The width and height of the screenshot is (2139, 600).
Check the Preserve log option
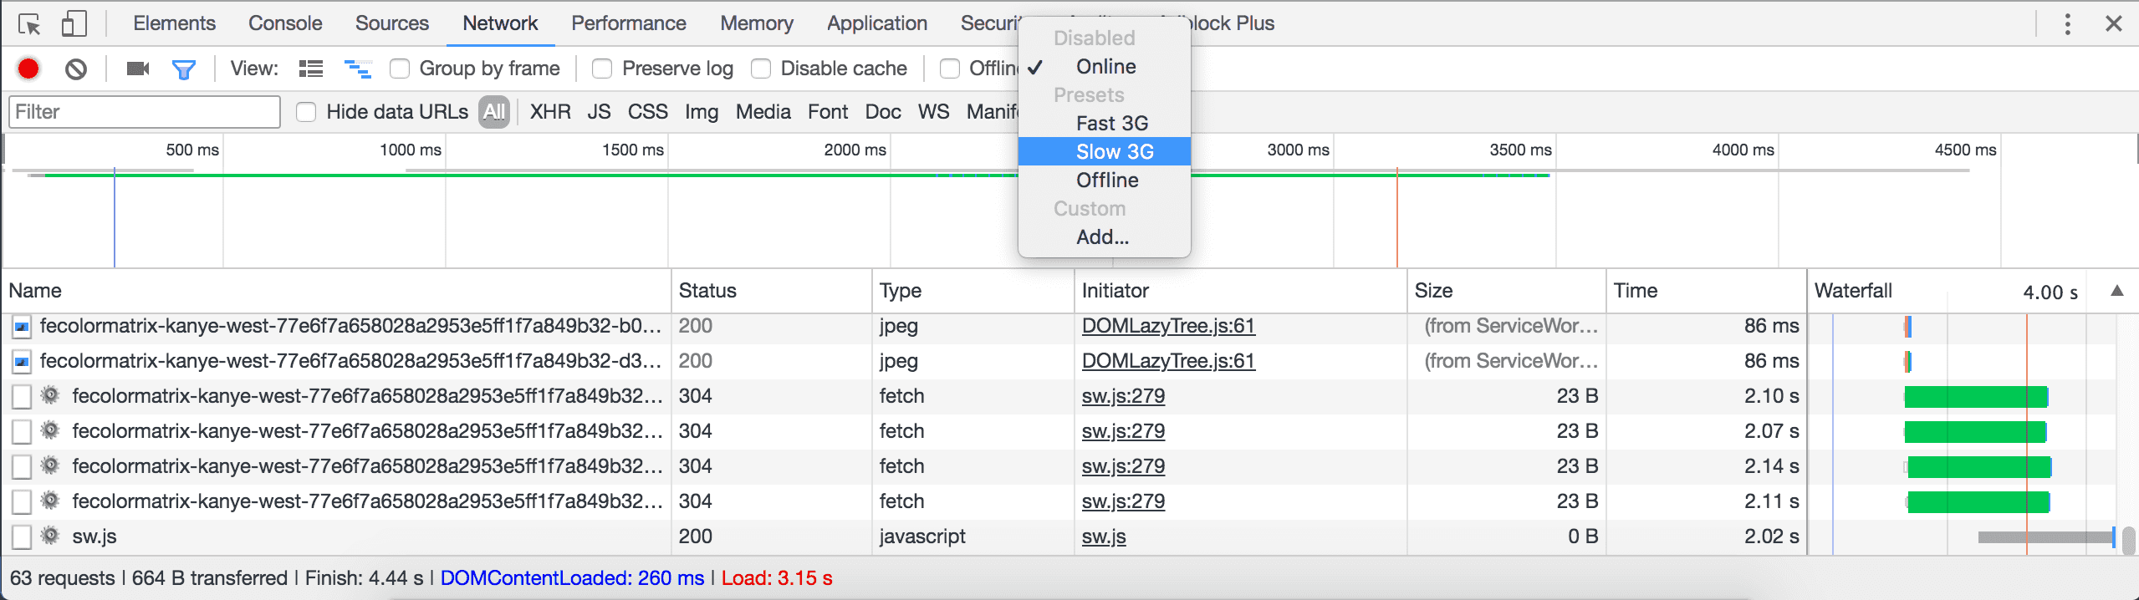[602, 69]
